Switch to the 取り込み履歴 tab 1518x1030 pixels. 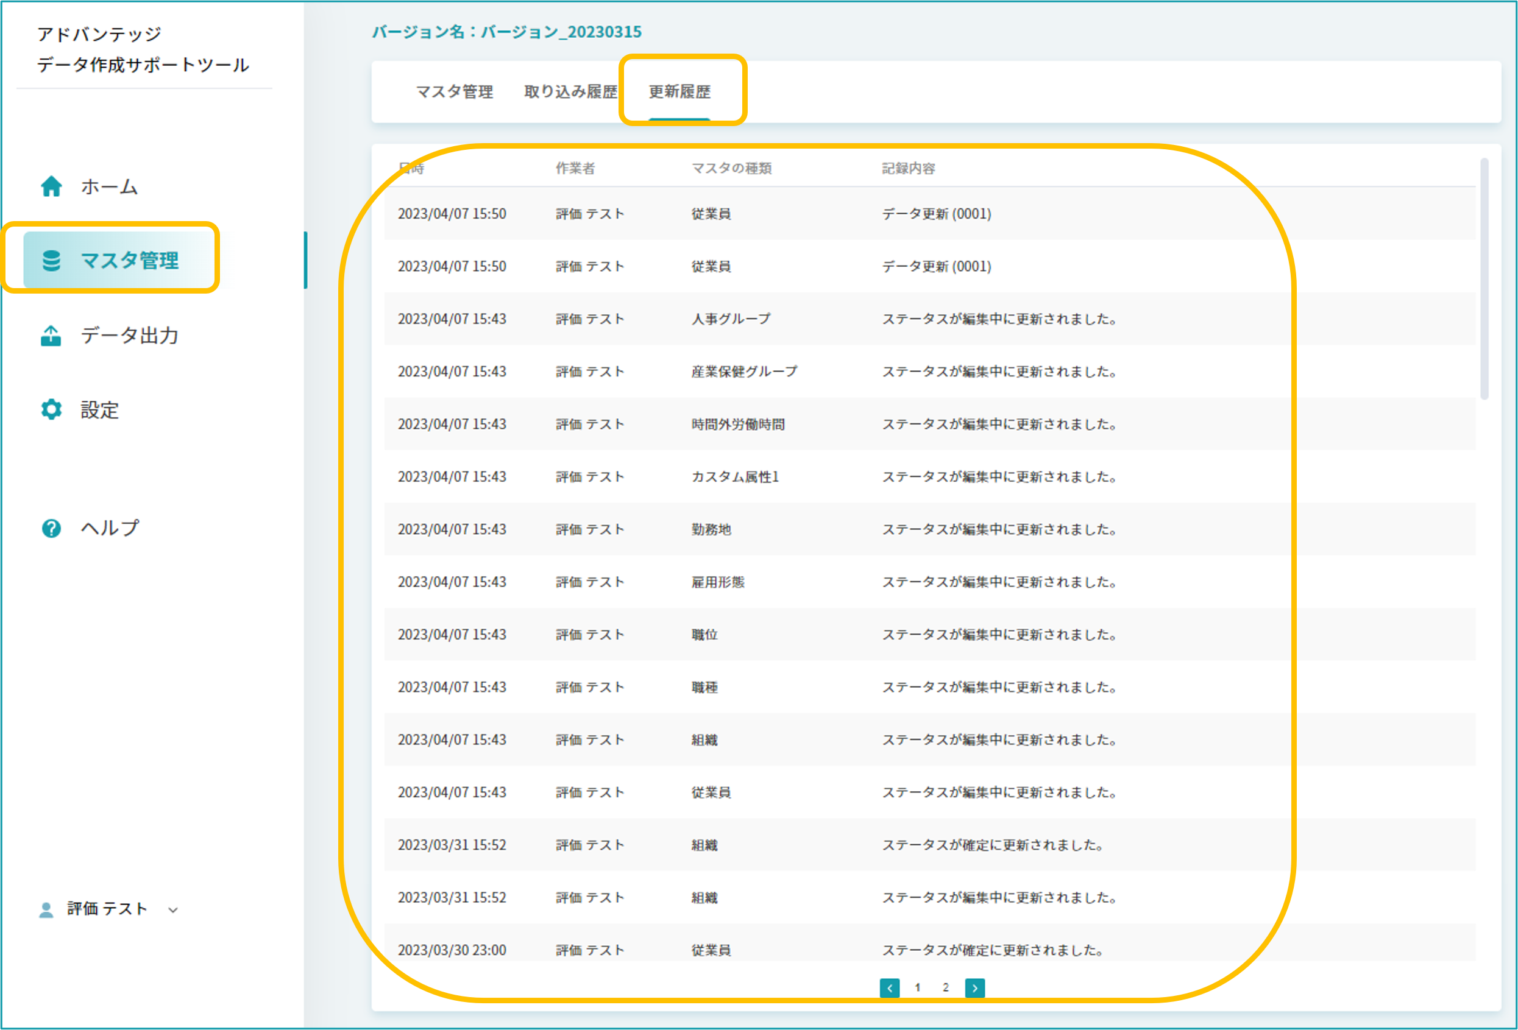coord(571,92)
